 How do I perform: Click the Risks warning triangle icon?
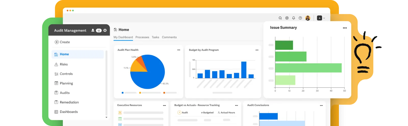coord(56,64)
